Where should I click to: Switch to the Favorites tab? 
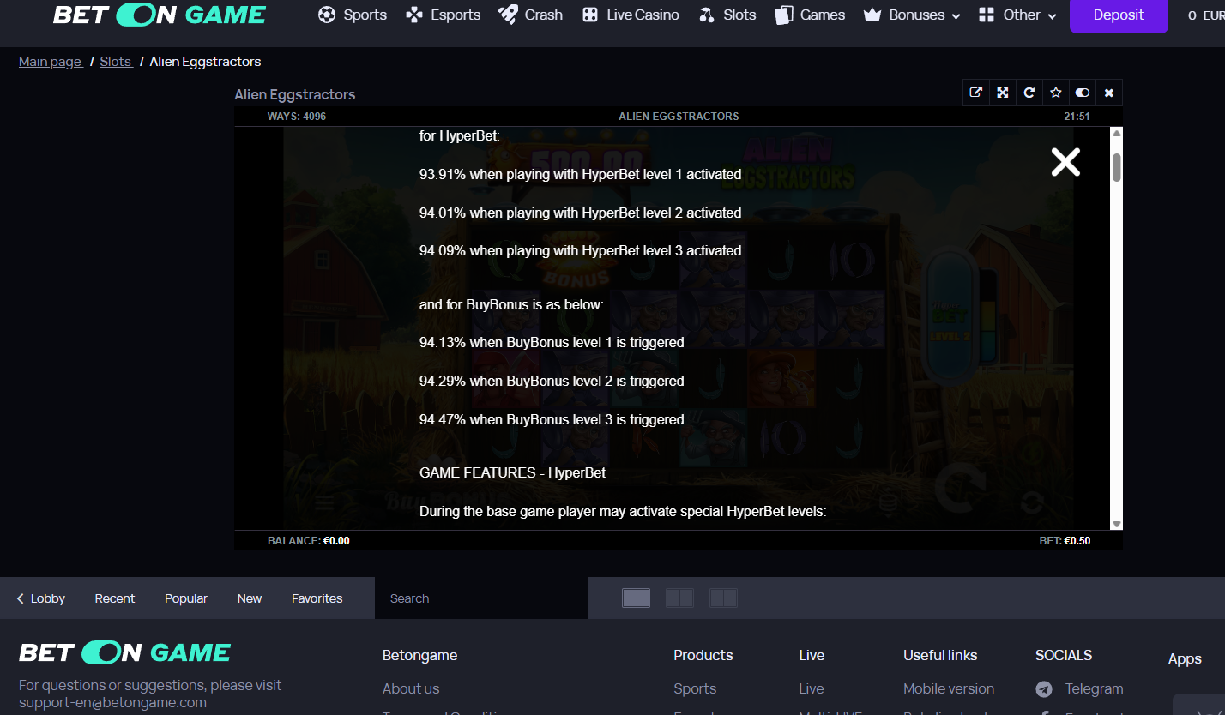pyautogui.click(x=317, y=598)
